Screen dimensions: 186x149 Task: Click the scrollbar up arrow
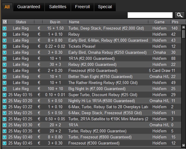(x=183, y=28)
